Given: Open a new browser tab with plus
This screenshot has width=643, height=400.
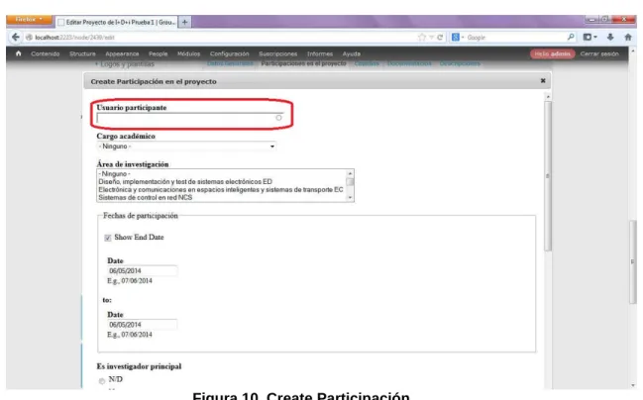Looking at the screenshot, I should tap(185, 22).
